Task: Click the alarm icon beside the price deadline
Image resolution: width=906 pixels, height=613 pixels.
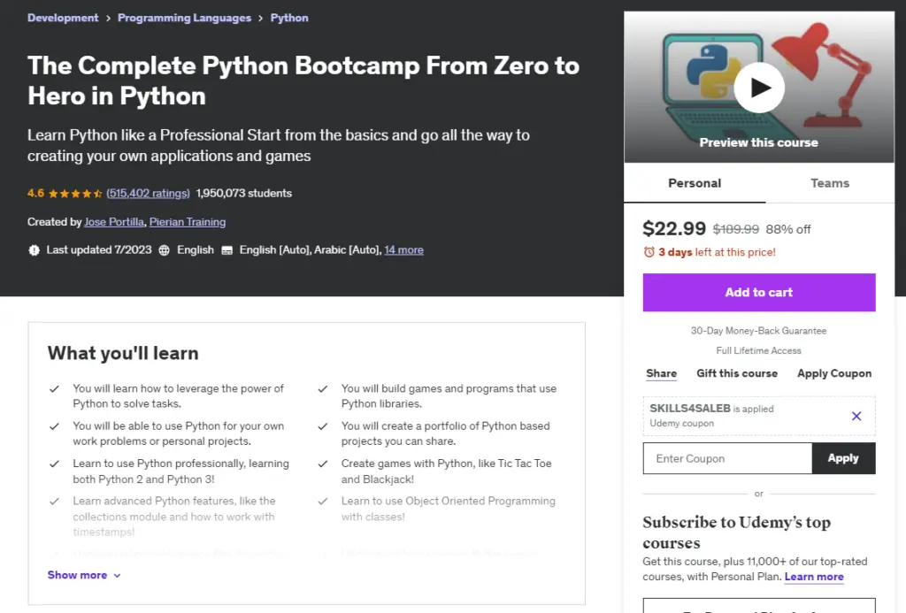Action: tap(647, 252)
